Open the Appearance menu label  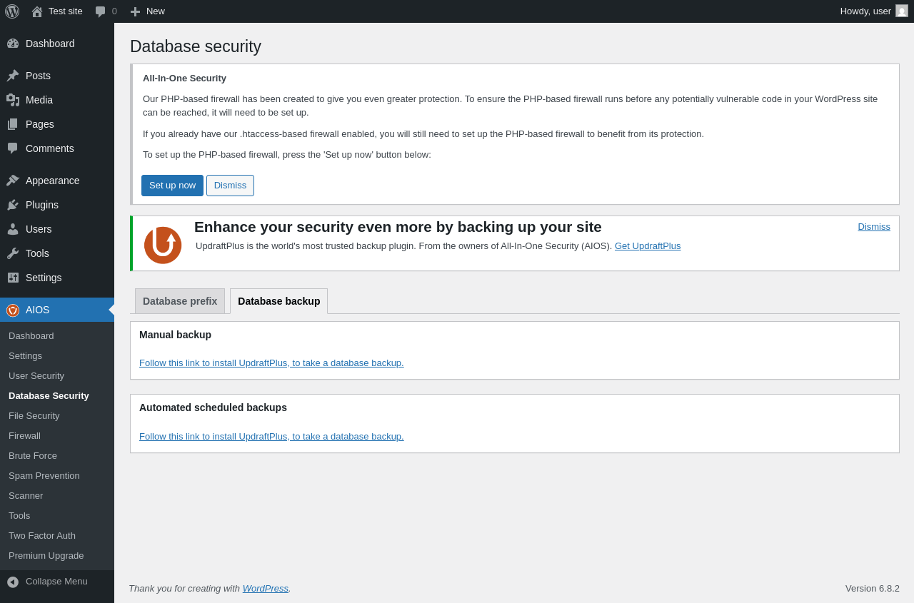(53, 181)
